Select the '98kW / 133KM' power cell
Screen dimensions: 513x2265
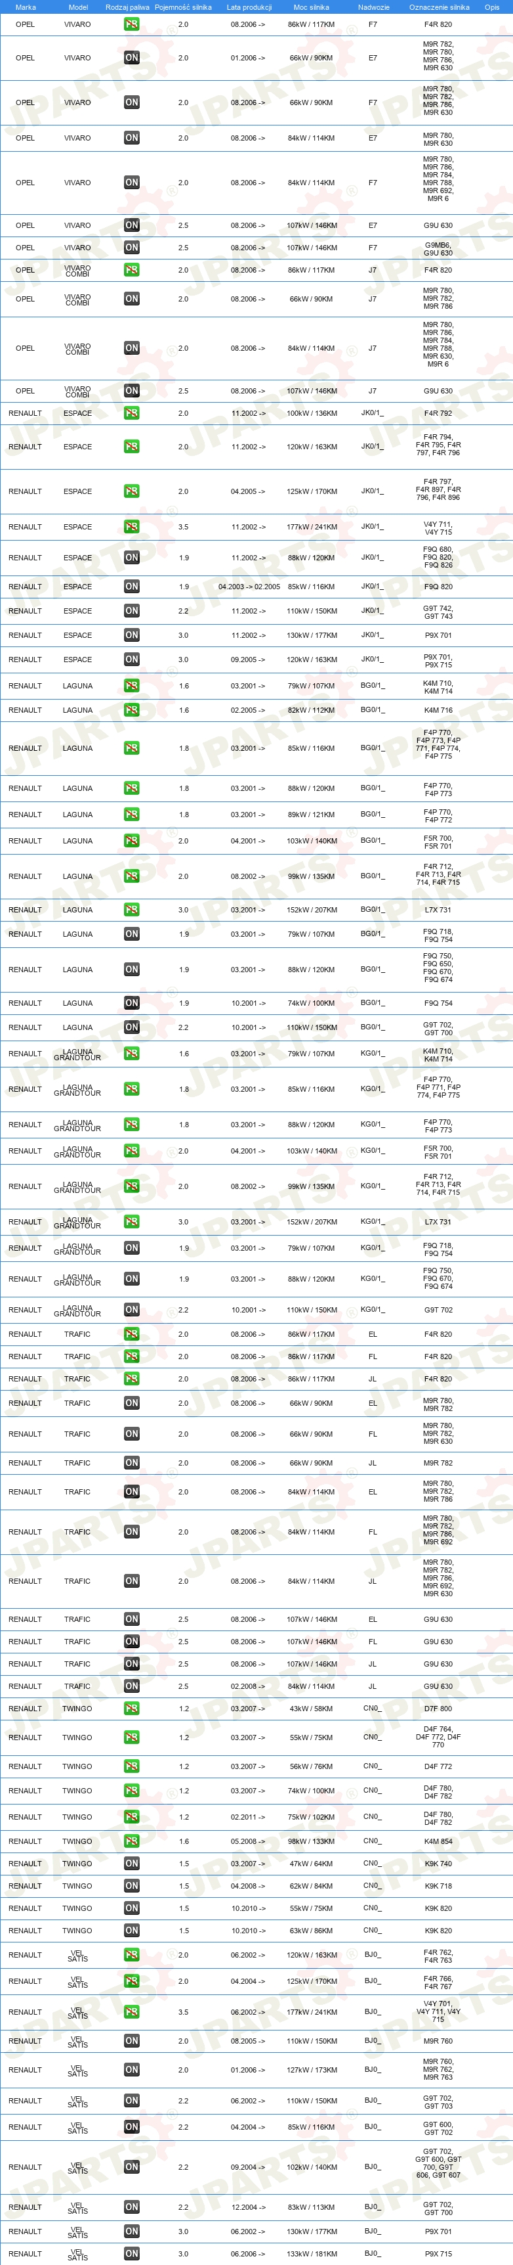pyautogui.click(x=311, y=1841)
